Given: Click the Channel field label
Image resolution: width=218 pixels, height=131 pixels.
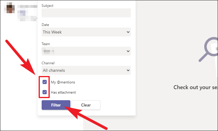Looking at the screenshot, I should tap(48, 63).
